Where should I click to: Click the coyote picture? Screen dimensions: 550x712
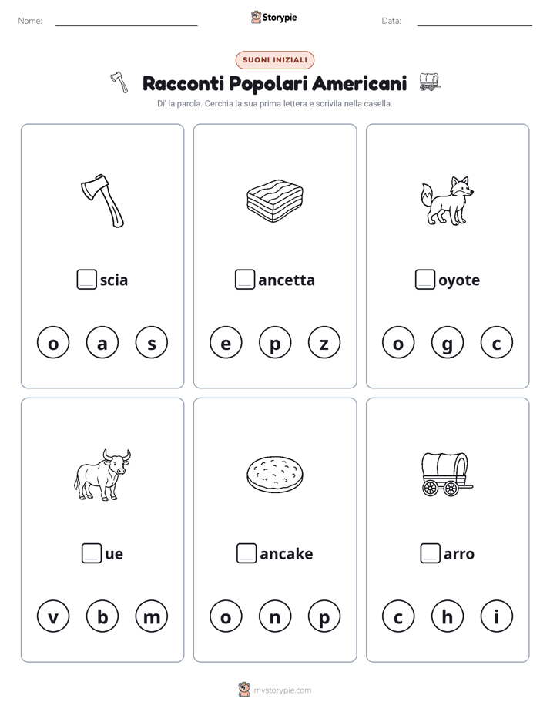[448, 200]
